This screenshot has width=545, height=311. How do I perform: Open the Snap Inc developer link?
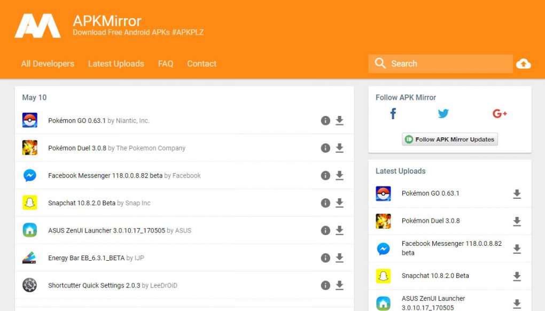(138, 203)
